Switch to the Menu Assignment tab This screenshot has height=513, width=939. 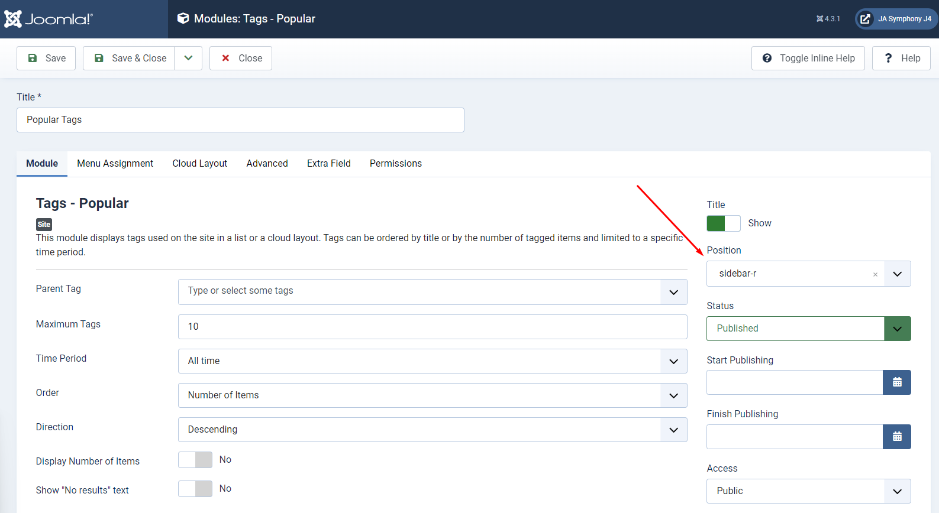115,164
